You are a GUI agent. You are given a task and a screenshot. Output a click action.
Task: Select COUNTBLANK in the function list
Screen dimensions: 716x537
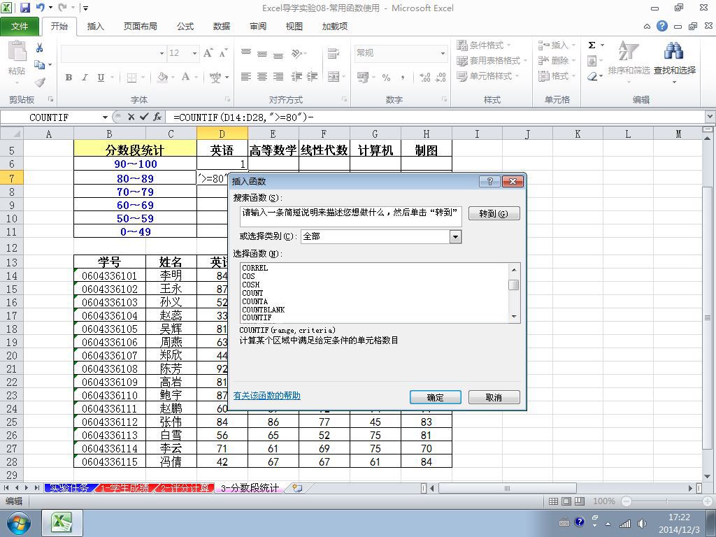click(263, 310)
